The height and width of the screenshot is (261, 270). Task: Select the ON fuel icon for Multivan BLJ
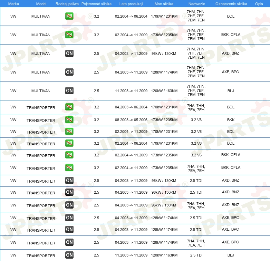[x=69, y=91]
